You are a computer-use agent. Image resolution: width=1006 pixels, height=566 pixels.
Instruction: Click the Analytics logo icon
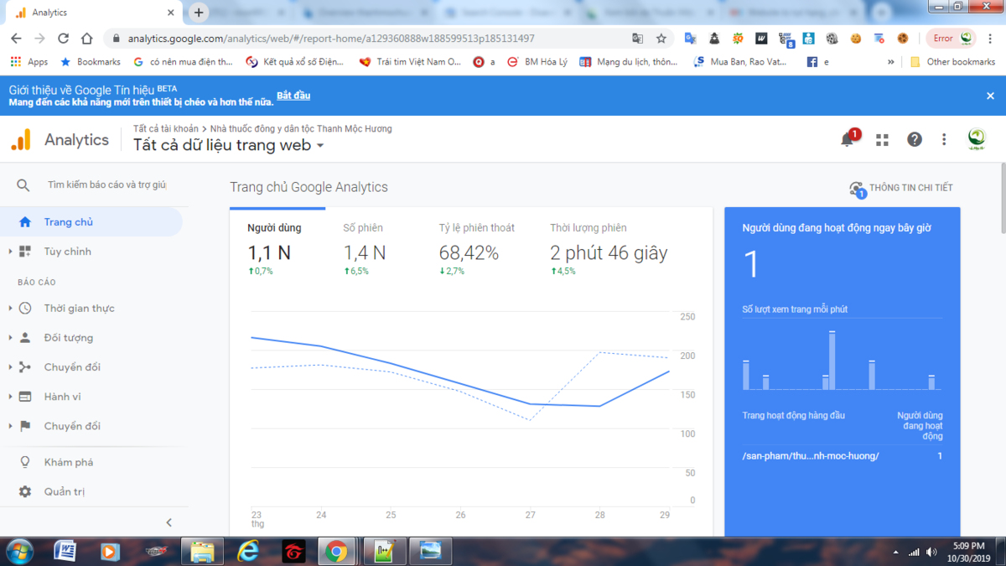coord(21,139)
